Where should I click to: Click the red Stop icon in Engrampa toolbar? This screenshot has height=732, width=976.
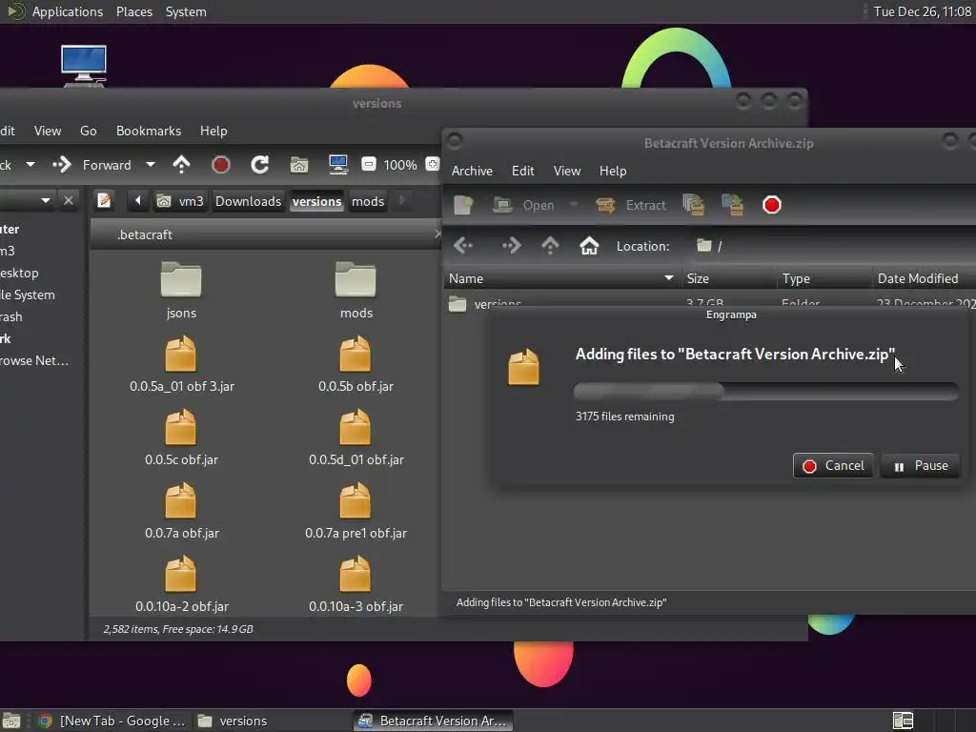pyautogui.click(x=772, y=205)
